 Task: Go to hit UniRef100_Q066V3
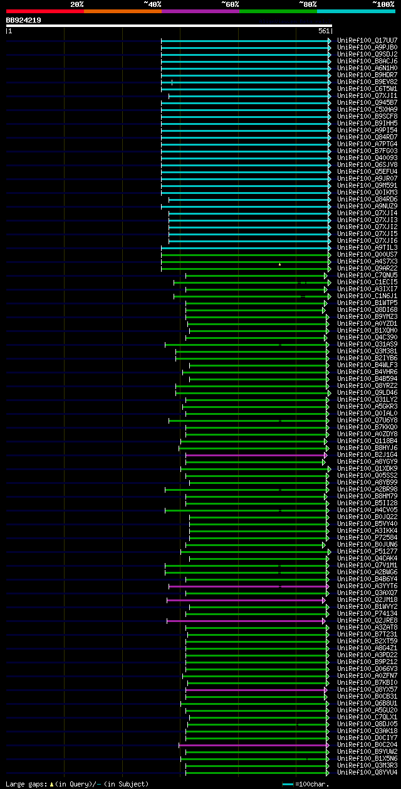367,668
